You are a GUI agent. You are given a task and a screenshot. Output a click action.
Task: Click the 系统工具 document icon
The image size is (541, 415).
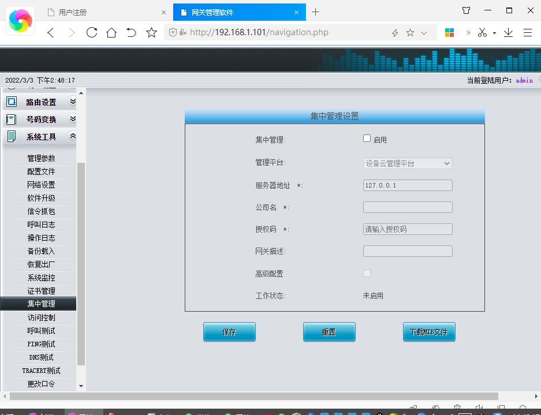point(11,137)
